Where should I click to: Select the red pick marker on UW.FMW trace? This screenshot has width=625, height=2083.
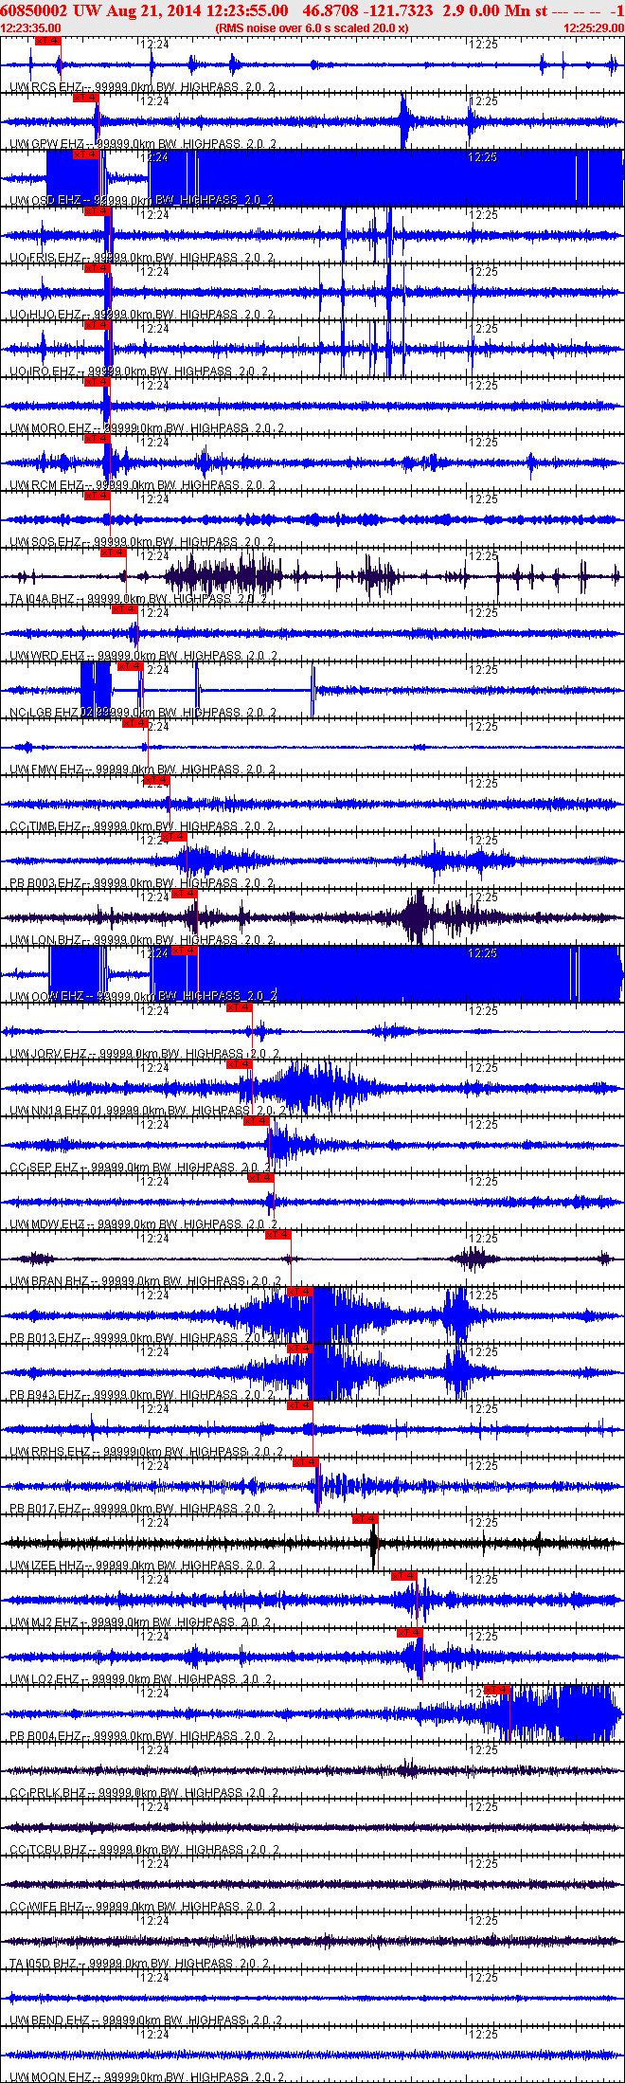point(135,723)
